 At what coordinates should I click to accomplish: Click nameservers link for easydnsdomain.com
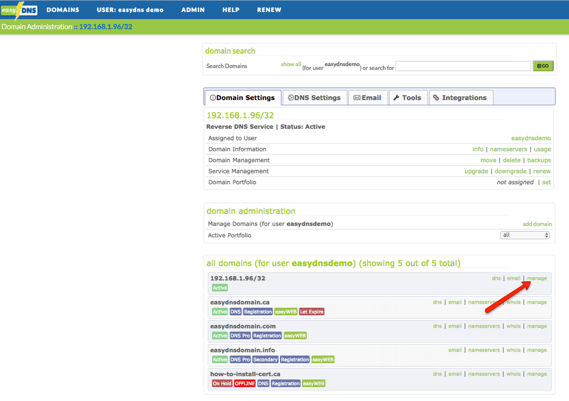(484, 326)
